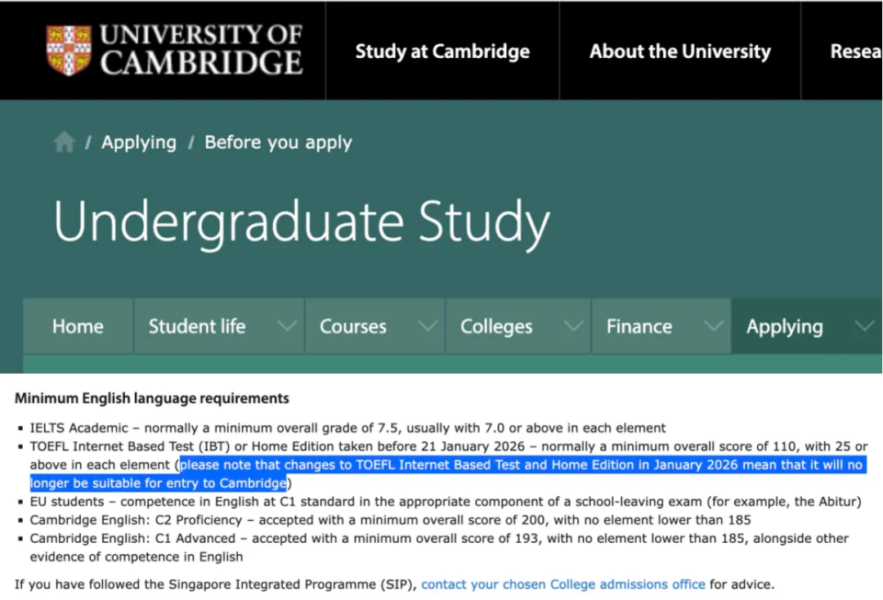Select the Colleges tab
Screen dimensions: 883x600
pos(495,326)
